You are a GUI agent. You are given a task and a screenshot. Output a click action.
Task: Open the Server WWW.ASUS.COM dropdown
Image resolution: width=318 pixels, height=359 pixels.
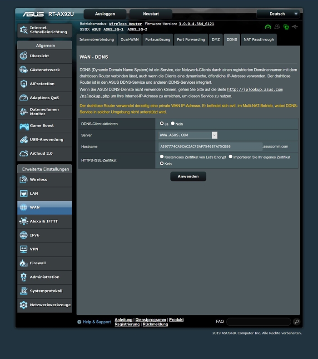coord(188,135)
